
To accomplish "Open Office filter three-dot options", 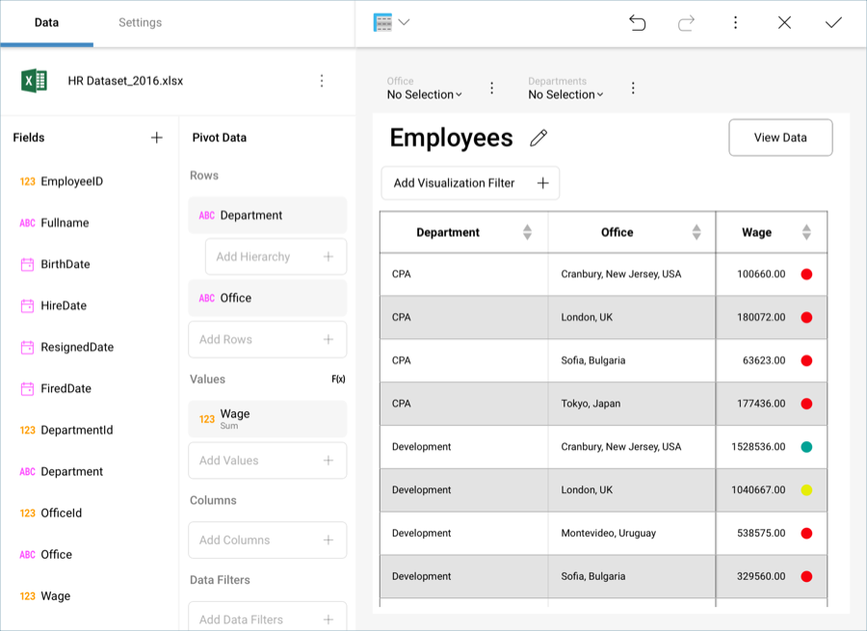I will coord(491,89).
